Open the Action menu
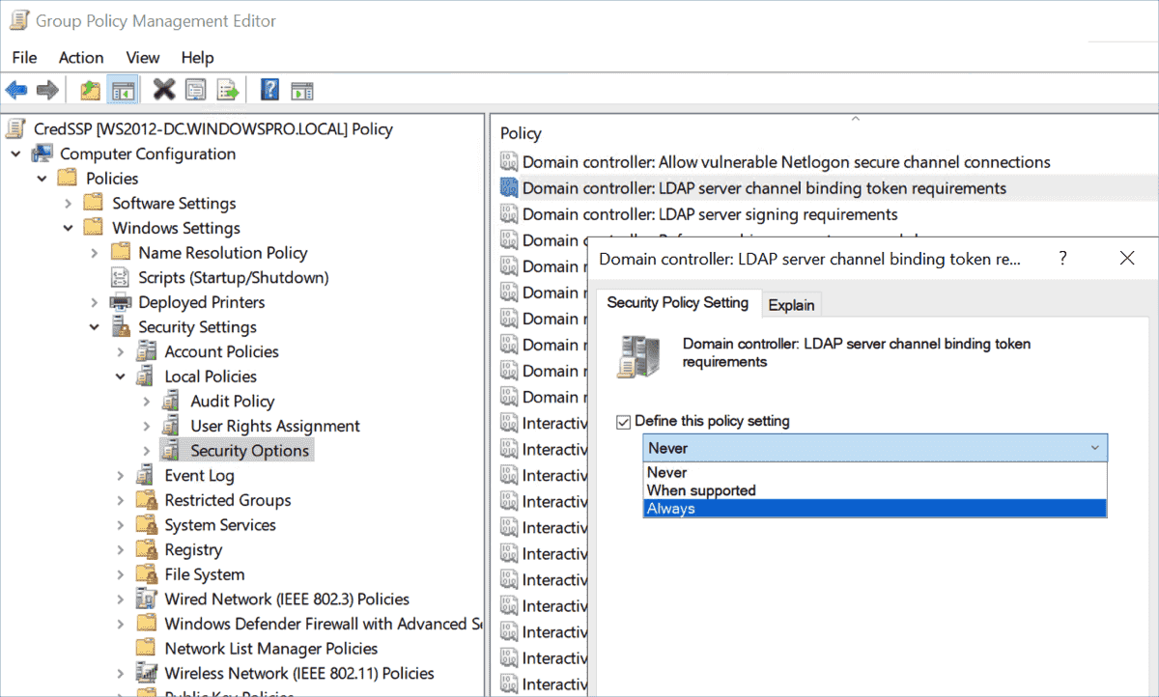Viewport: 1159px width, 697px height. (x=80, y=57)
